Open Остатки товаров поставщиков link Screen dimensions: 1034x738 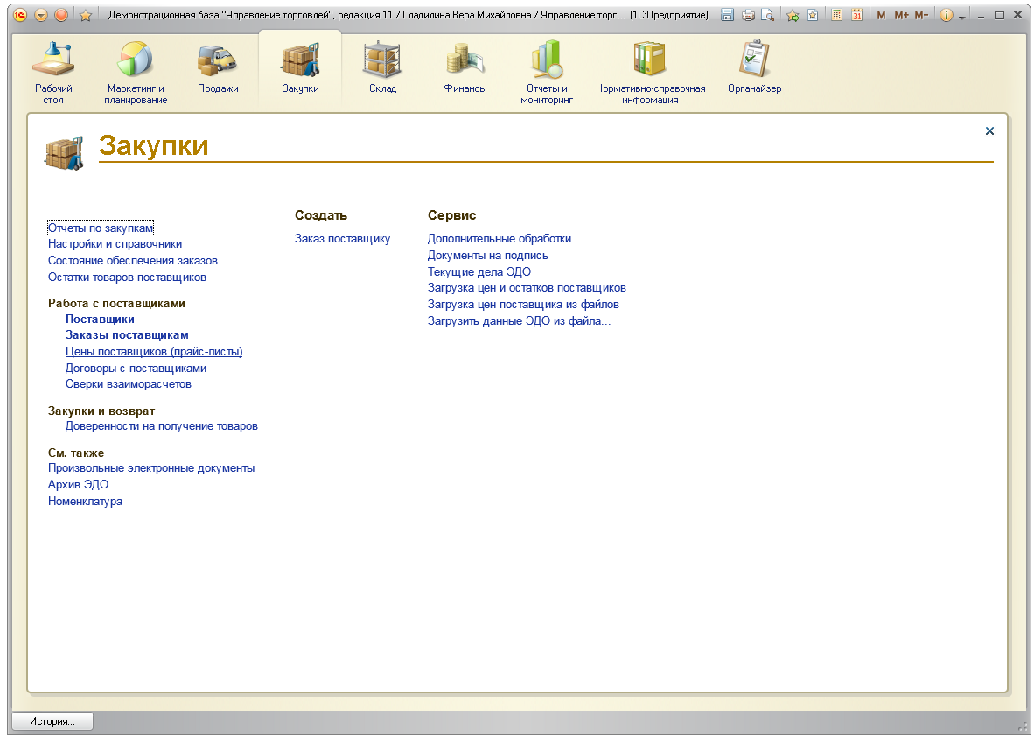pyautogui.click(x=127, y=278)
